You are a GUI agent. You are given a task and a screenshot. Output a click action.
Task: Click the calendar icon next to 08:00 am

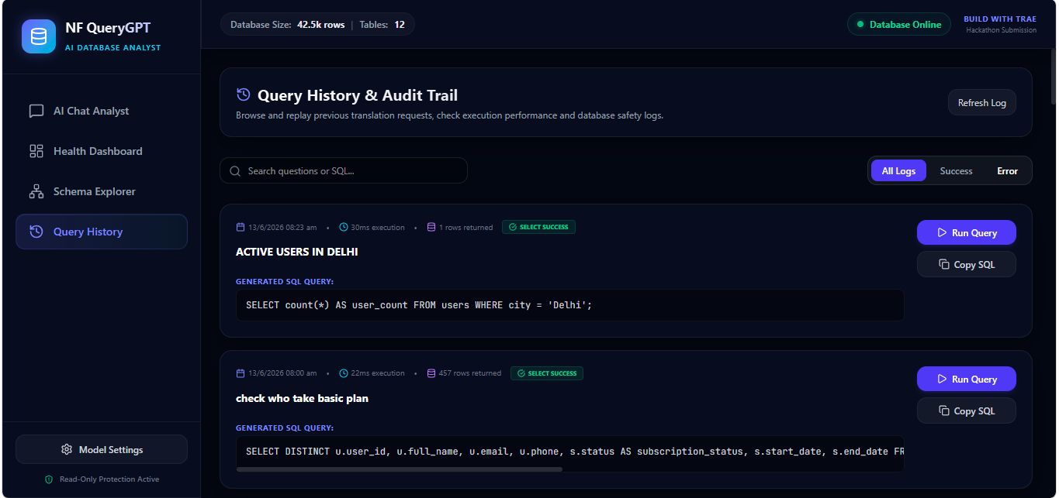[241, 373]
